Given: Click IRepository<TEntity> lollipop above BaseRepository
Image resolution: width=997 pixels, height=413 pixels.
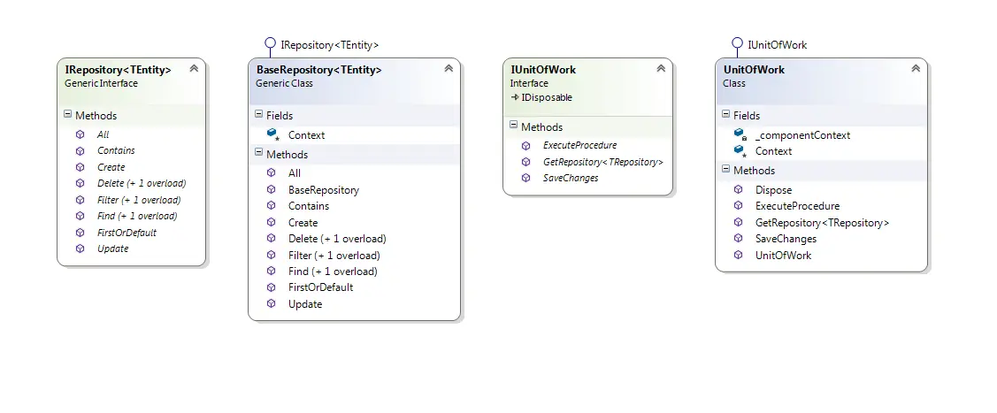Looking at the screenshot, I should [x=270, y=44].
